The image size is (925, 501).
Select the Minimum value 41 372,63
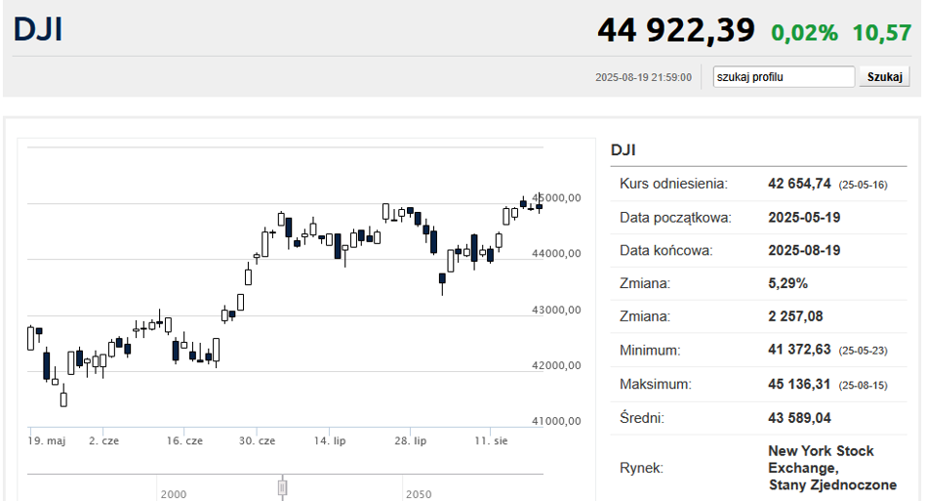[799, 350]
